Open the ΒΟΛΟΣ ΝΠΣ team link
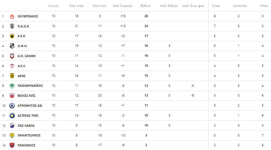The width and height of the screenshot is (271, 150). point(26,95)
